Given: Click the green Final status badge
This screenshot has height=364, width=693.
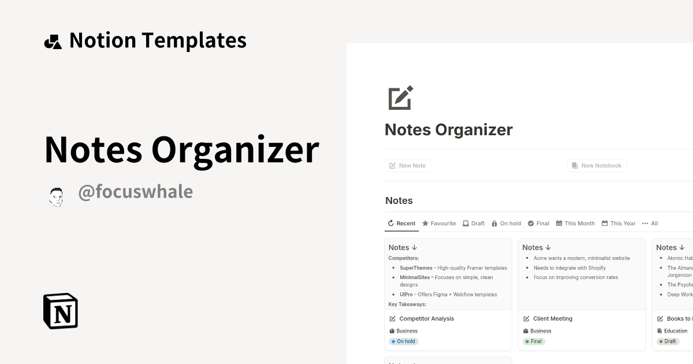Looking at the screenshot, I should 534,341.
